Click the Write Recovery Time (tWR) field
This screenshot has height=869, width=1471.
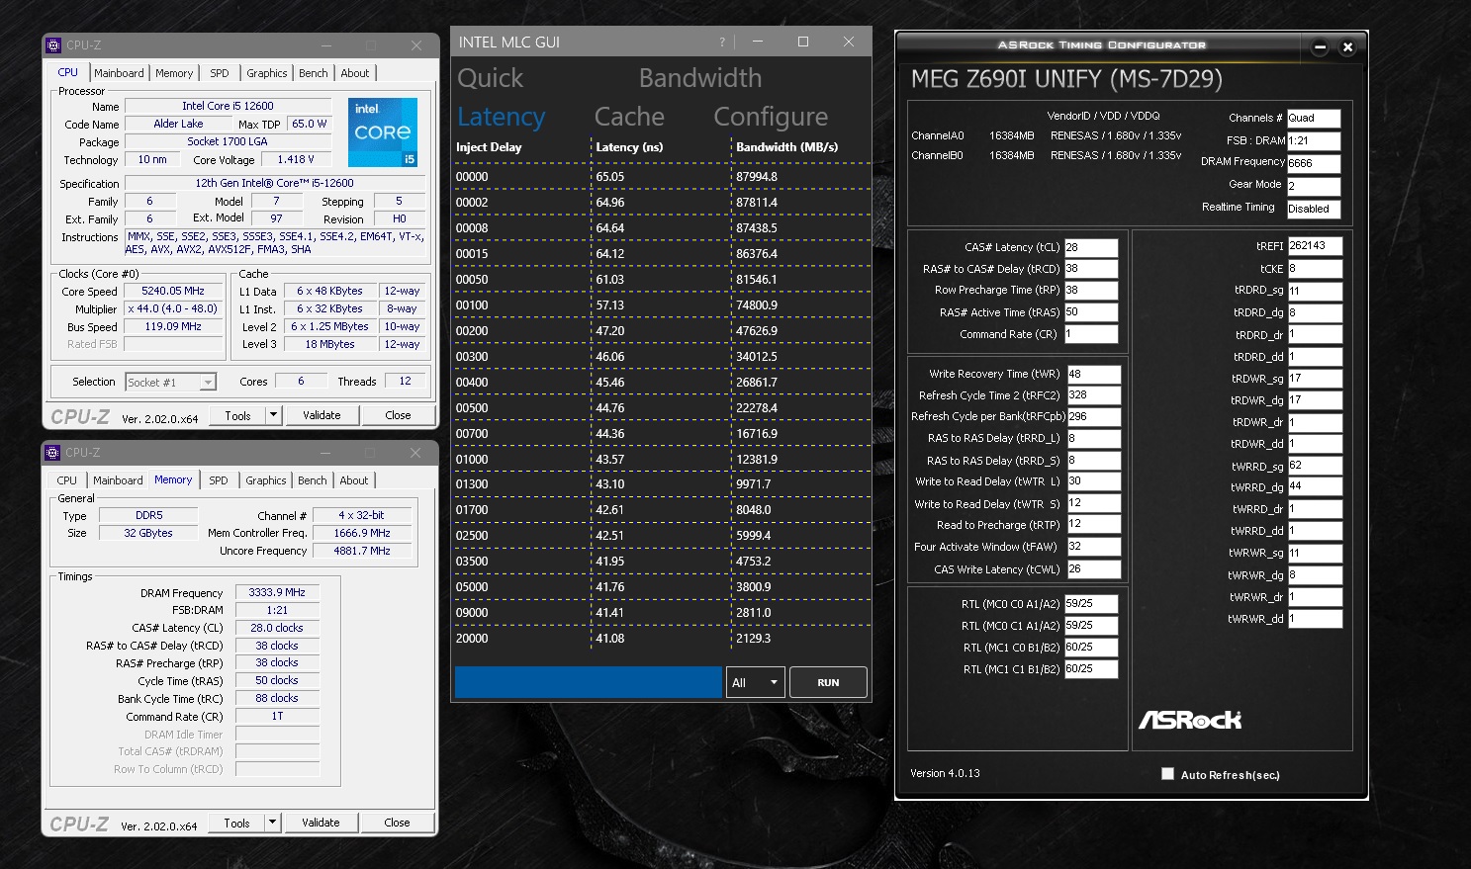click(x=1093, y=374)
